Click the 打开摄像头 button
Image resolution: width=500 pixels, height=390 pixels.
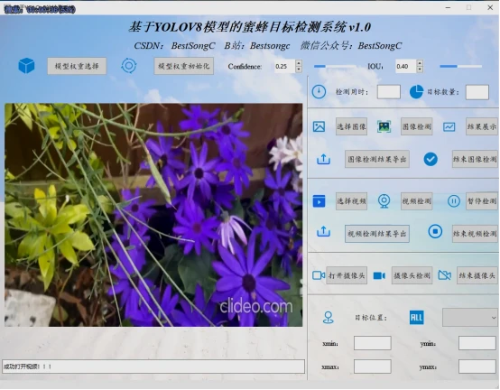tap(347, 275)
